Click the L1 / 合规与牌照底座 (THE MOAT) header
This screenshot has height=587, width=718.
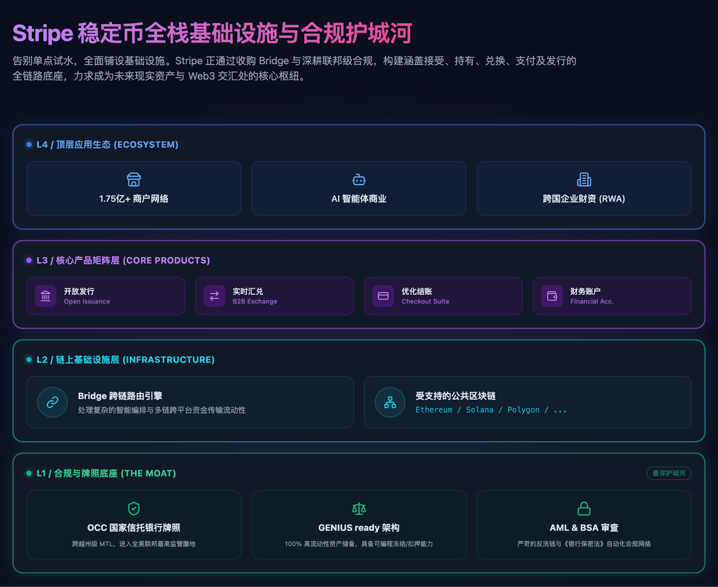106,473
